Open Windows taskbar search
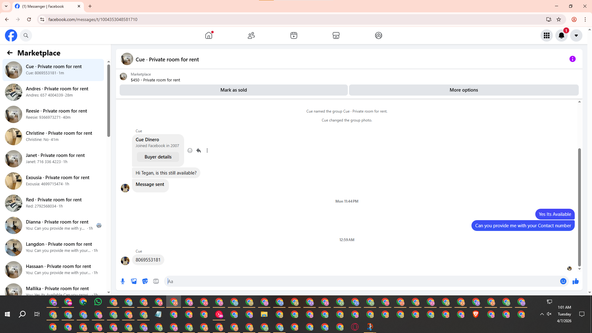This screenshot has width=592, height=333. click(x=22, y=314)
